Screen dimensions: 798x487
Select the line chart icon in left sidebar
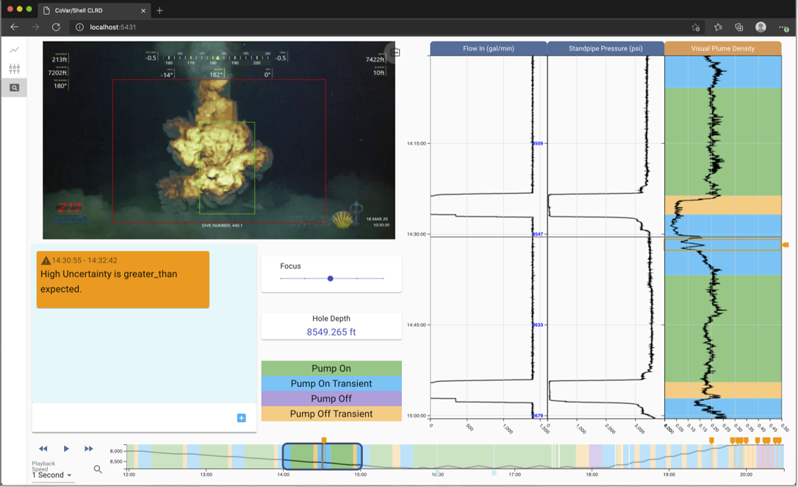pos(14,50)
